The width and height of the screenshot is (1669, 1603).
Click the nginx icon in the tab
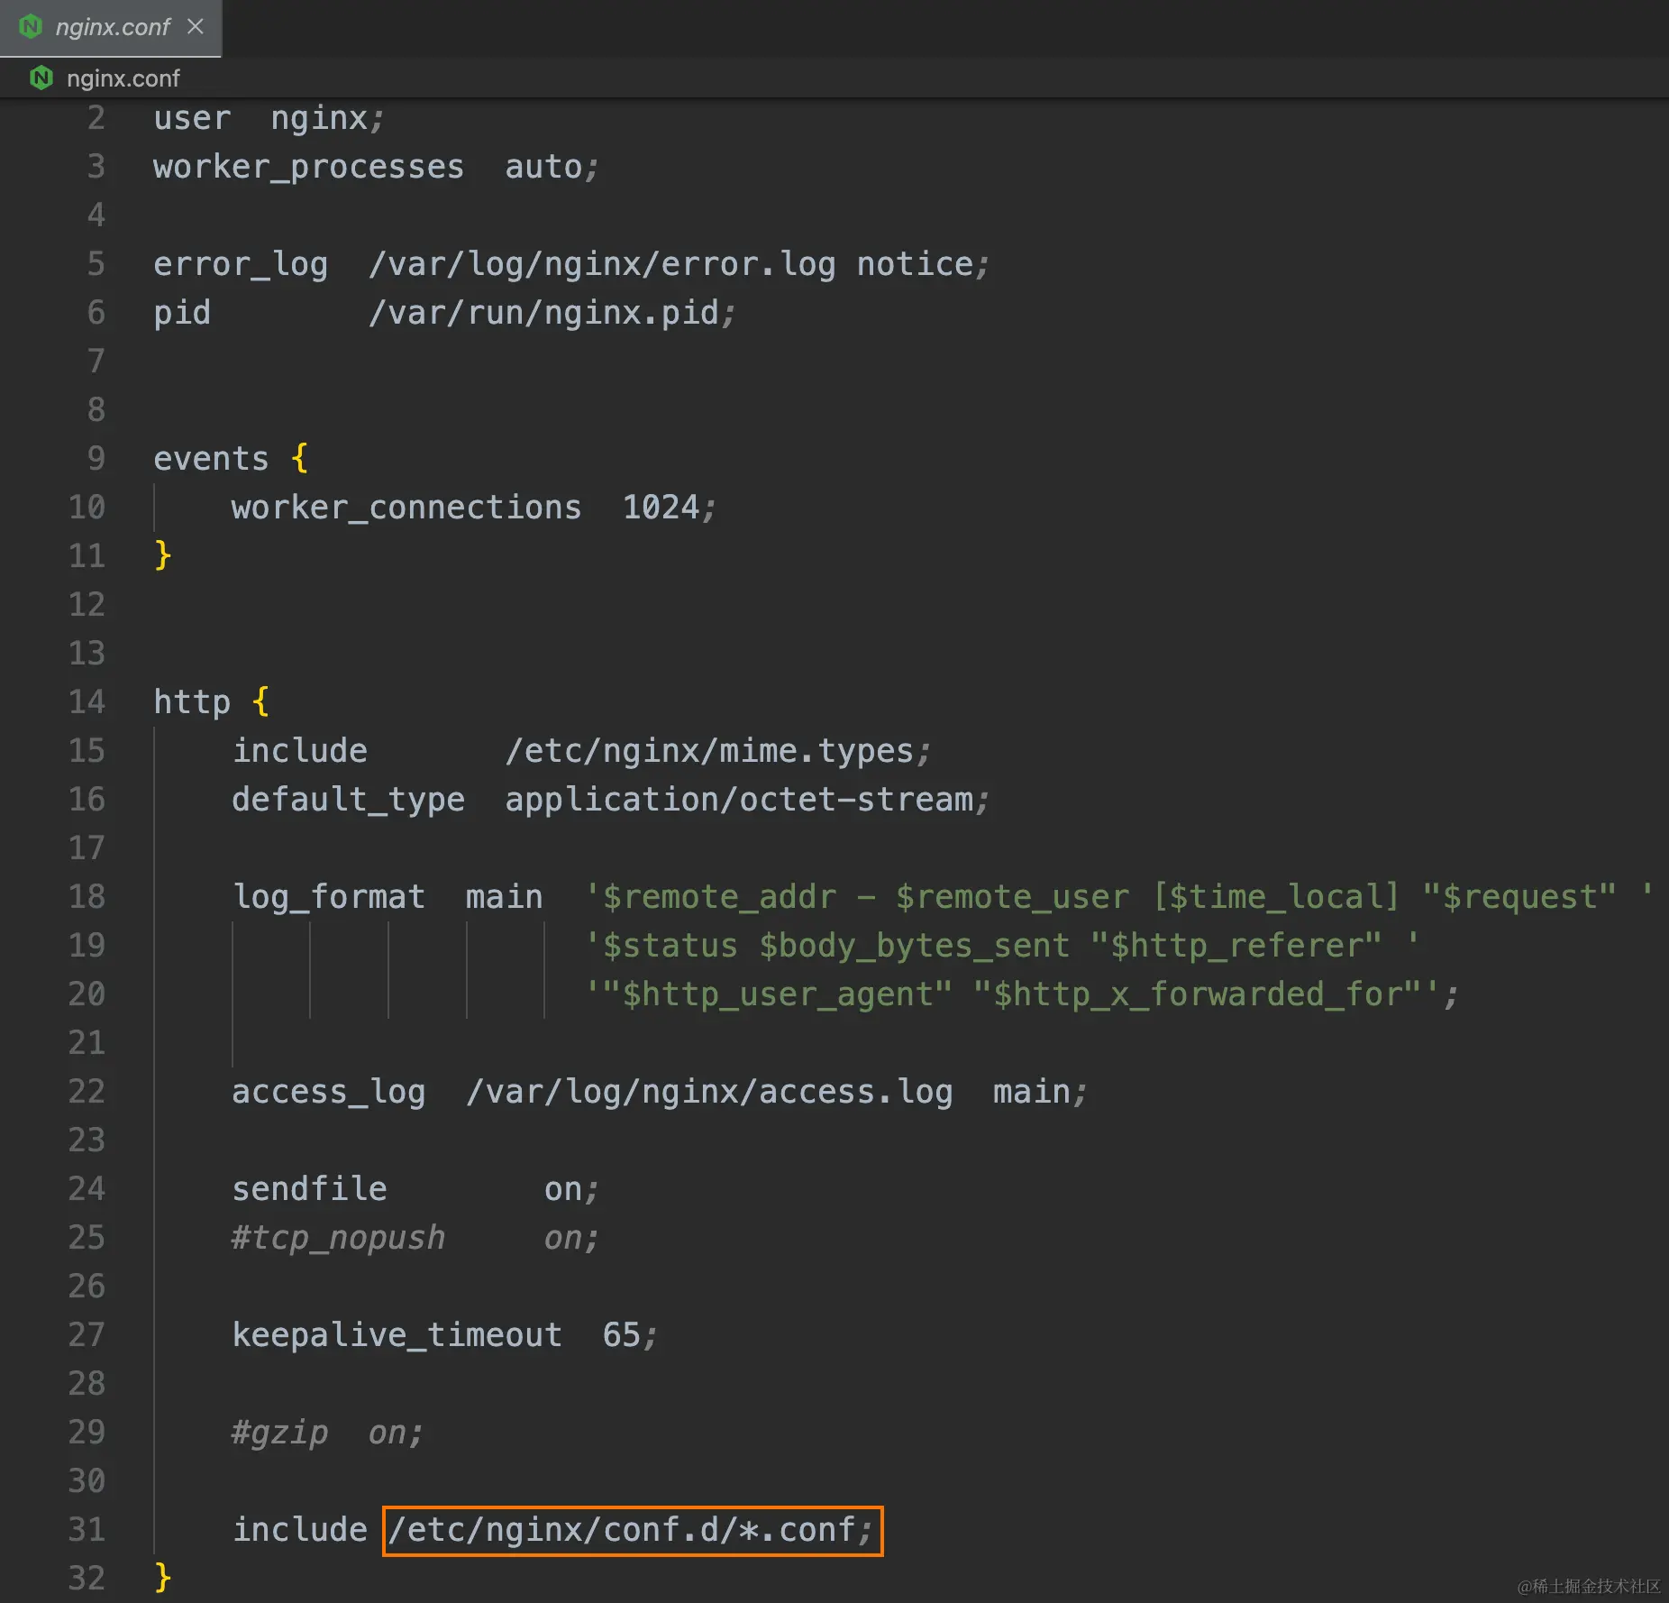(x=31, y=27)
